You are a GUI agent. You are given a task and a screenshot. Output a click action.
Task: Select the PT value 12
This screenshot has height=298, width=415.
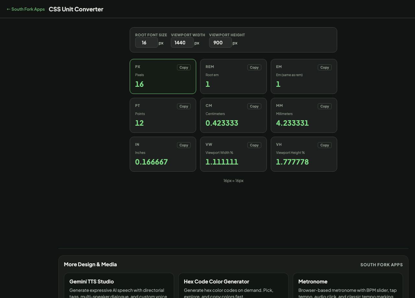(139, 123)
